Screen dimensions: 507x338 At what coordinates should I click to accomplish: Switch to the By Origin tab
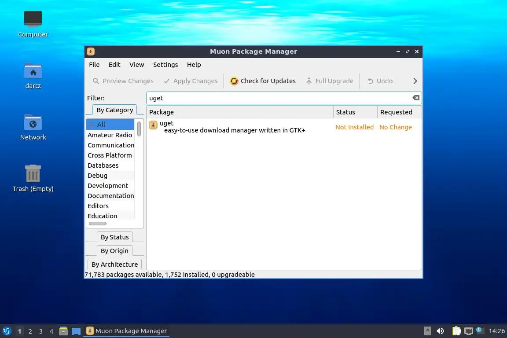click(114, 251)
